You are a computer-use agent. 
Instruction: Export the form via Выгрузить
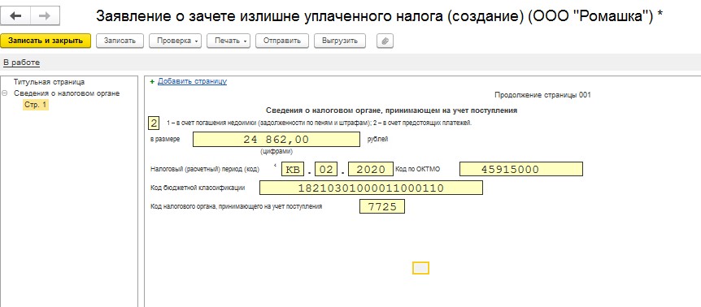point(340,41)
